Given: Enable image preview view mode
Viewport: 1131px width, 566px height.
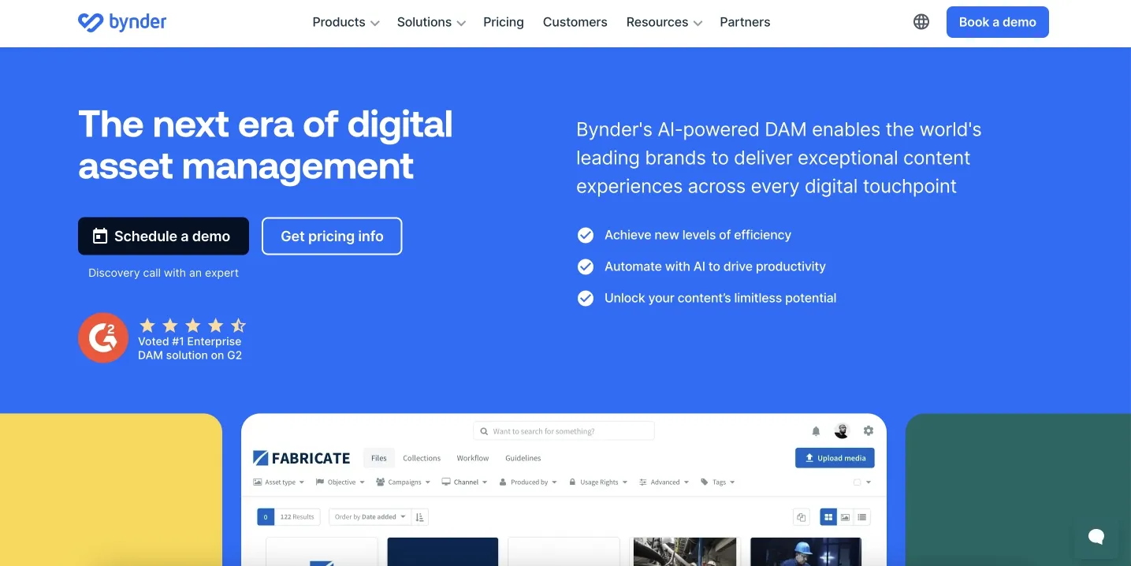Looking at the screenshot, I should click(x=844, y=516).
